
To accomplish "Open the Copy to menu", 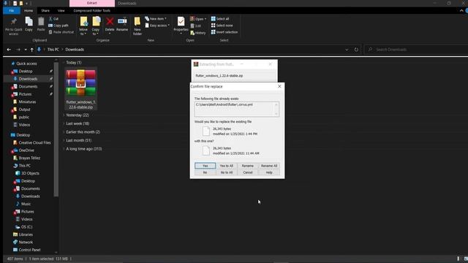I will (x=96, y=26).
